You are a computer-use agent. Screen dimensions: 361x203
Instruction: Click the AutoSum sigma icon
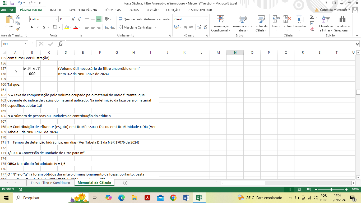point(312,17)
